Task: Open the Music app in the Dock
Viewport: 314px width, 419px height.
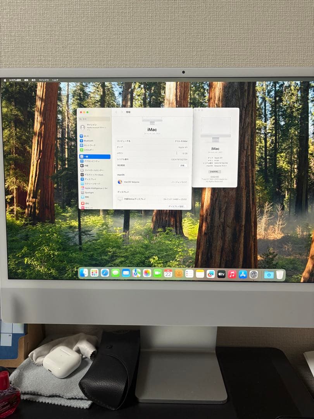Action: point(231,274)
